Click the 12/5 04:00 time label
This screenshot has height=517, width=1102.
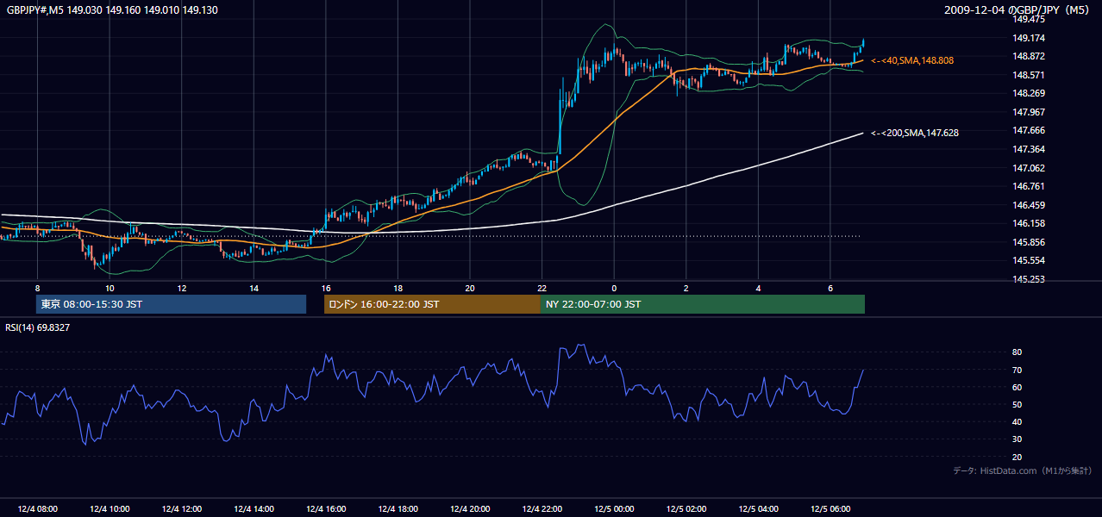tap(759, 508)
